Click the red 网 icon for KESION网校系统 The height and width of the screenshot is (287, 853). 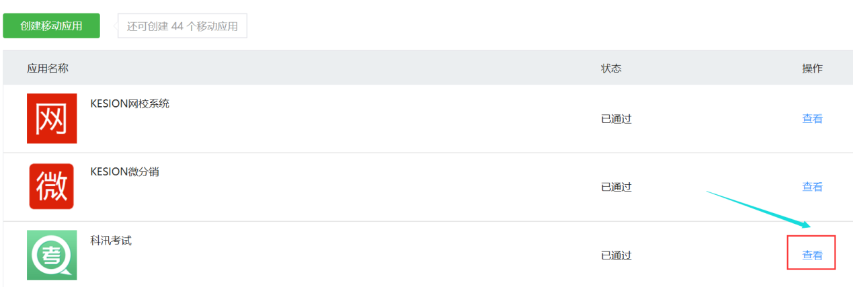click(52, 118)
